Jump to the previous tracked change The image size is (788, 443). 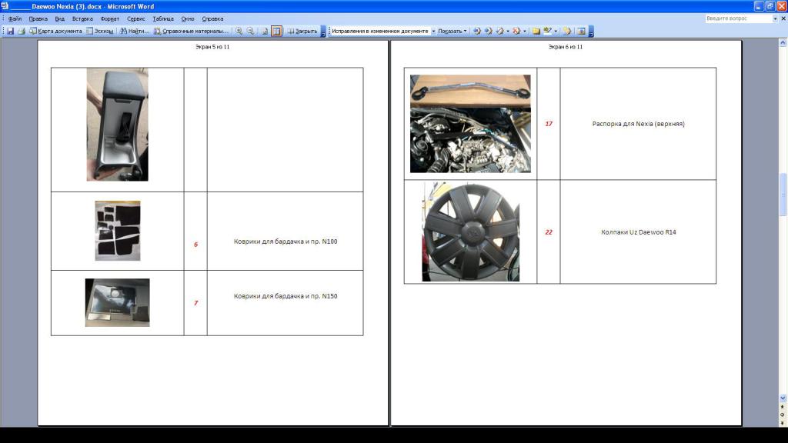477,32
